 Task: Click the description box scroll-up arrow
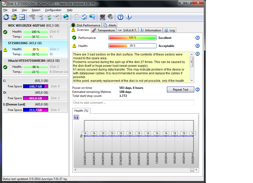192,54
